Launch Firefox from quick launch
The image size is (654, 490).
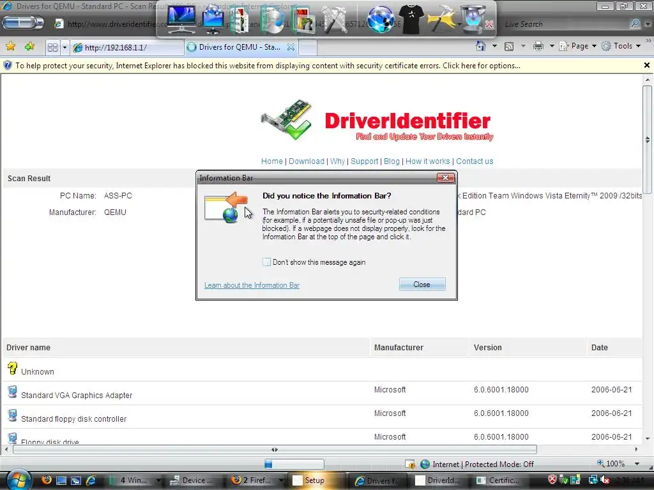click(x=46, y=480)
